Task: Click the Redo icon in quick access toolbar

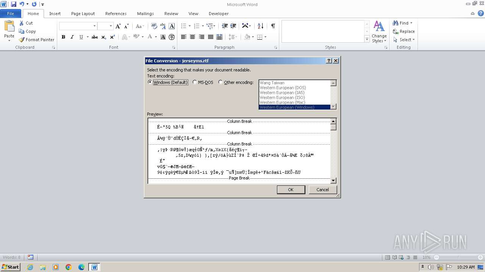Action: [x=34, y=4]
